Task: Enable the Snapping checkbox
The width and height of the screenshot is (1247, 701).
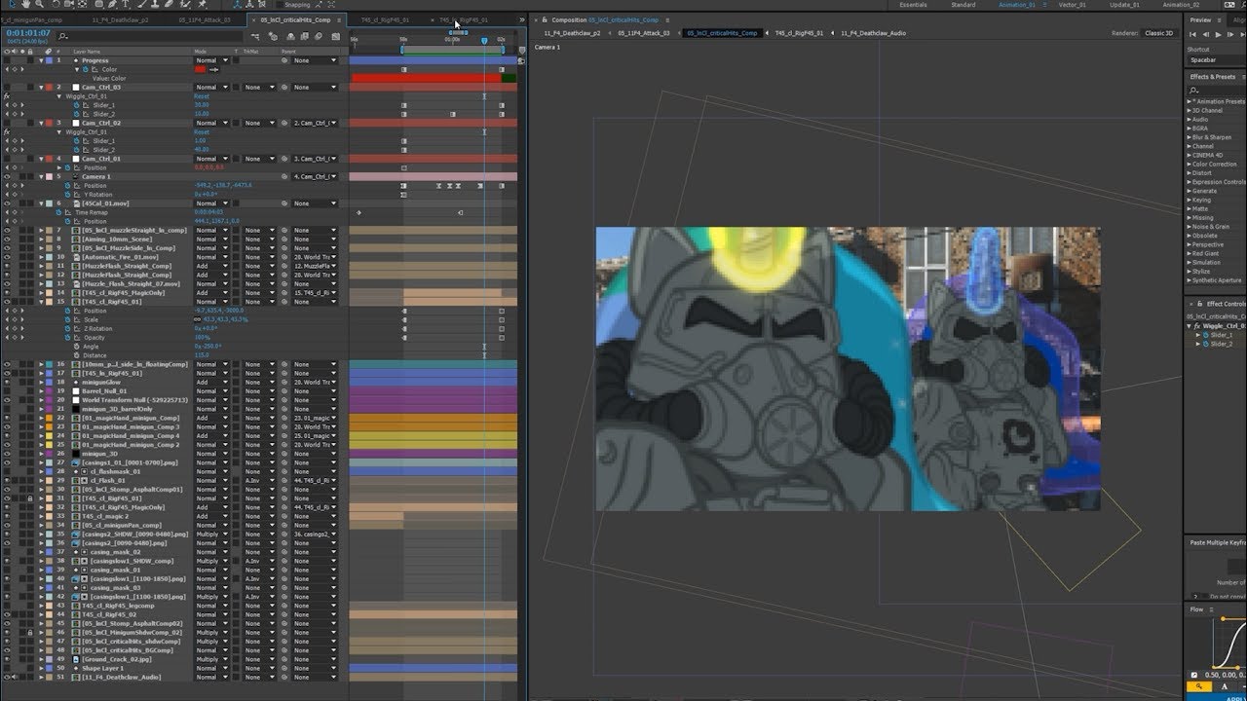Action: click(281, 5)
